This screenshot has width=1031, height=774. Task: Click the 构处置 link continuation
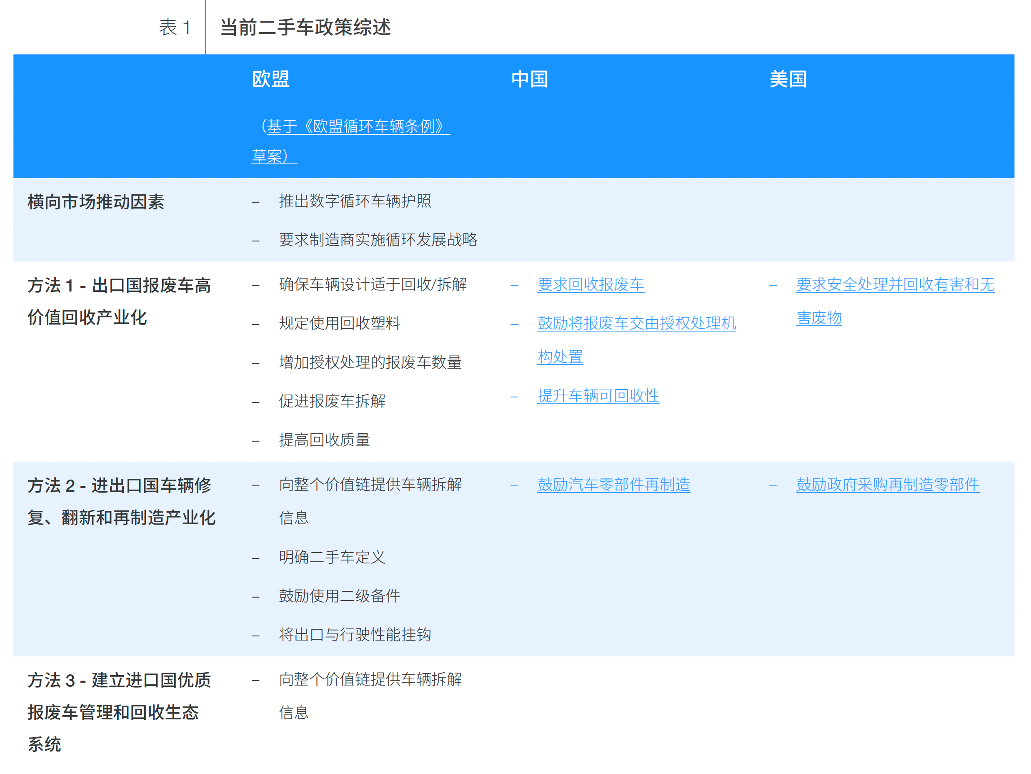[x=560, y=357]
